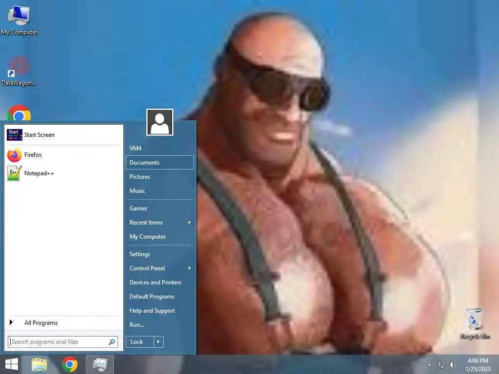Open My Computer desktop icon

[x=19, y=19]
